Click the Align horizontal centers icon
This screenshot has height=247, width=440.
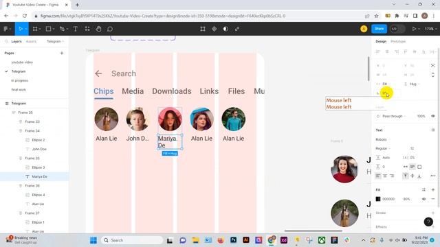387,51
